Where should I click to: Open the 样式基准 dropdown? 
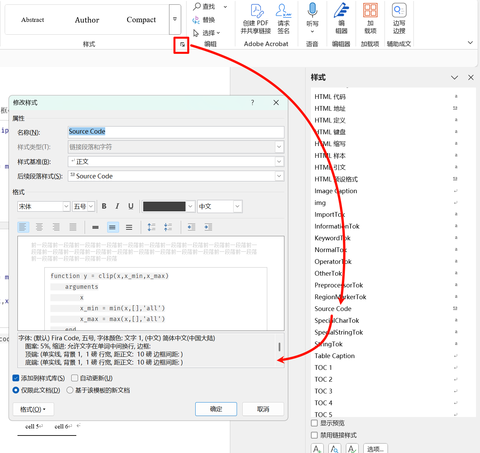click(279, 162)
